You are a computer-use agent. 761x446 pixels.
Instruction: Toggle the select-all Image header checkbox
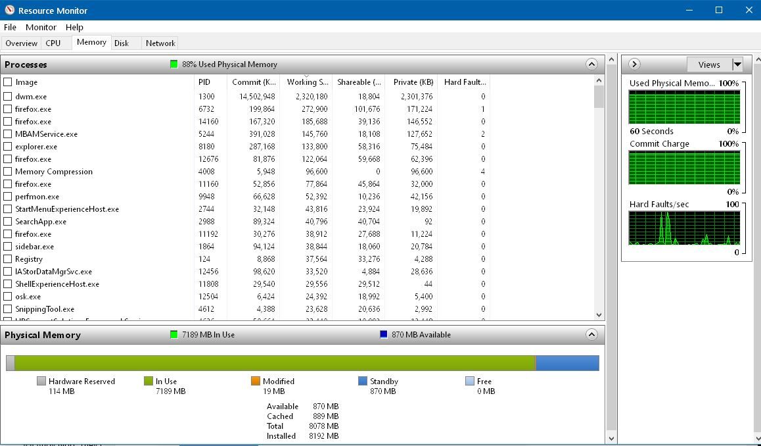[x=8, y=82]
